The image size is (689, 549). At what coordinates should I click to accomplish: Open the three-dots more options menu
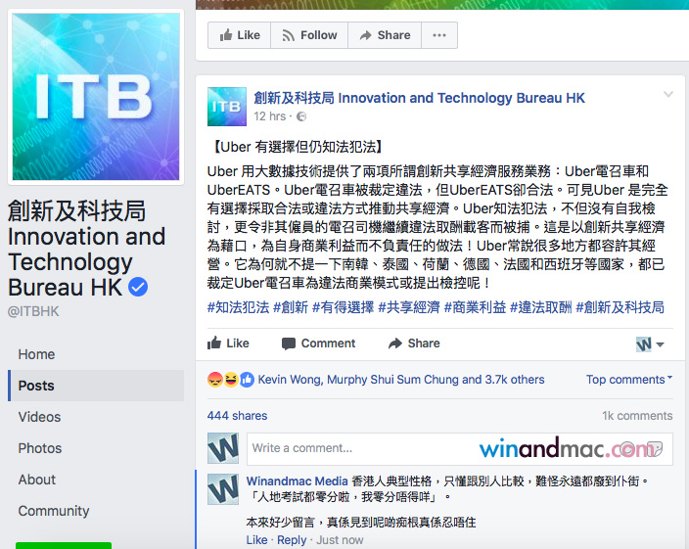[439, 35]
